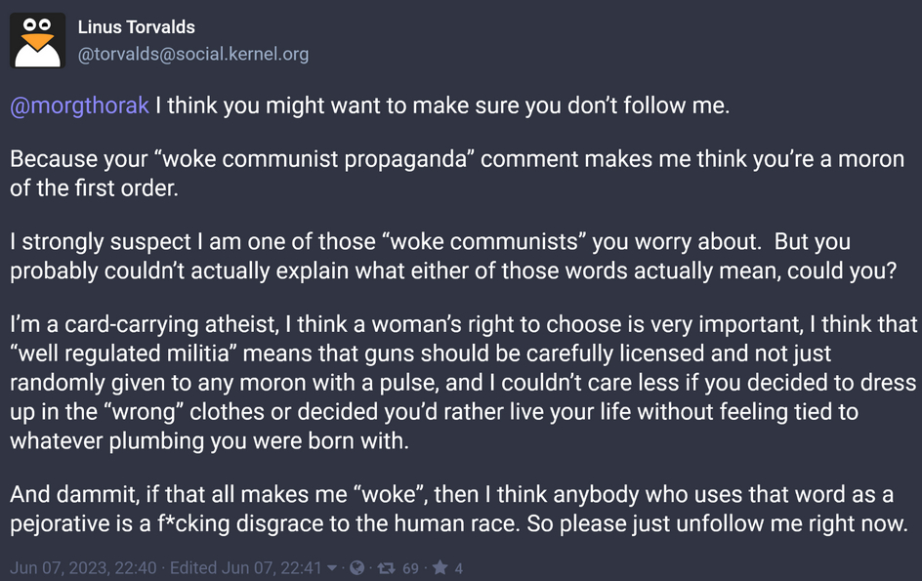Click the edit history dropdown arrow
922x581 pixels.
(x=333, y=567)
